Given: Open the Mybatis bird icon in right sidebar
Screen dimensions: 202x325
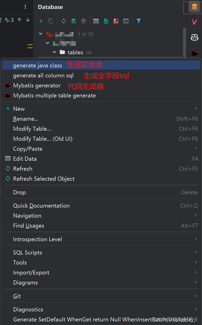Looking at the screenshot, I should pyautogui.click(x=194, y=53).
